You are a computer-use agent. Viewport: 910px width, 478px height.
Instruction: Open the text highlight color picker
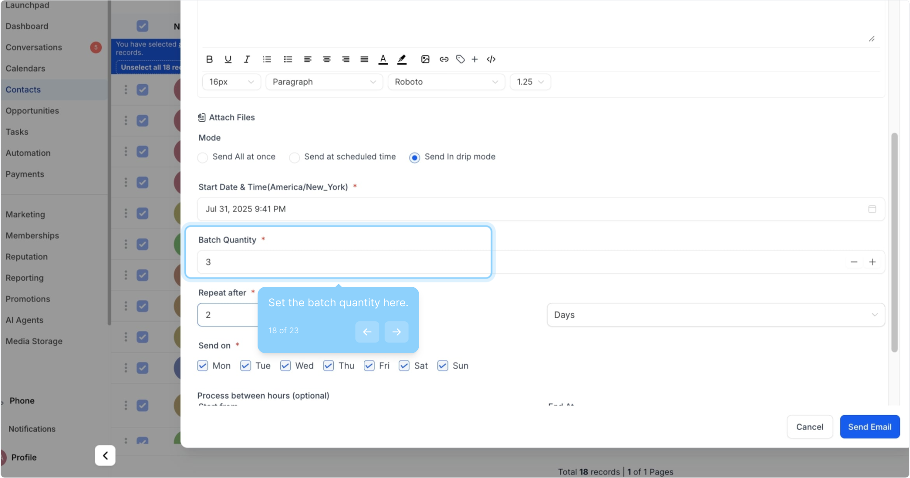[402, 59]
